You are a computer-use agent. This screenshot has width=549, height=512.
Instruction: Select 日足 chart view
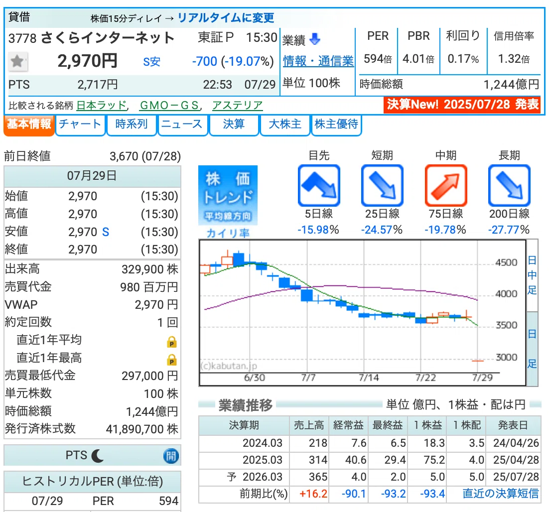(532, 349)
